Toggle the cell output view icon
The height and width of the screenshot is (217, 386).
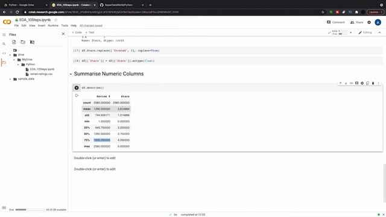(77, 95)
